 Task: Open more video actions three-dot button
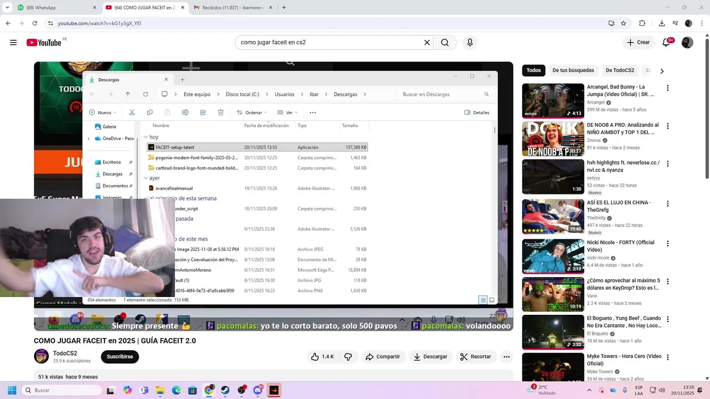506,357
